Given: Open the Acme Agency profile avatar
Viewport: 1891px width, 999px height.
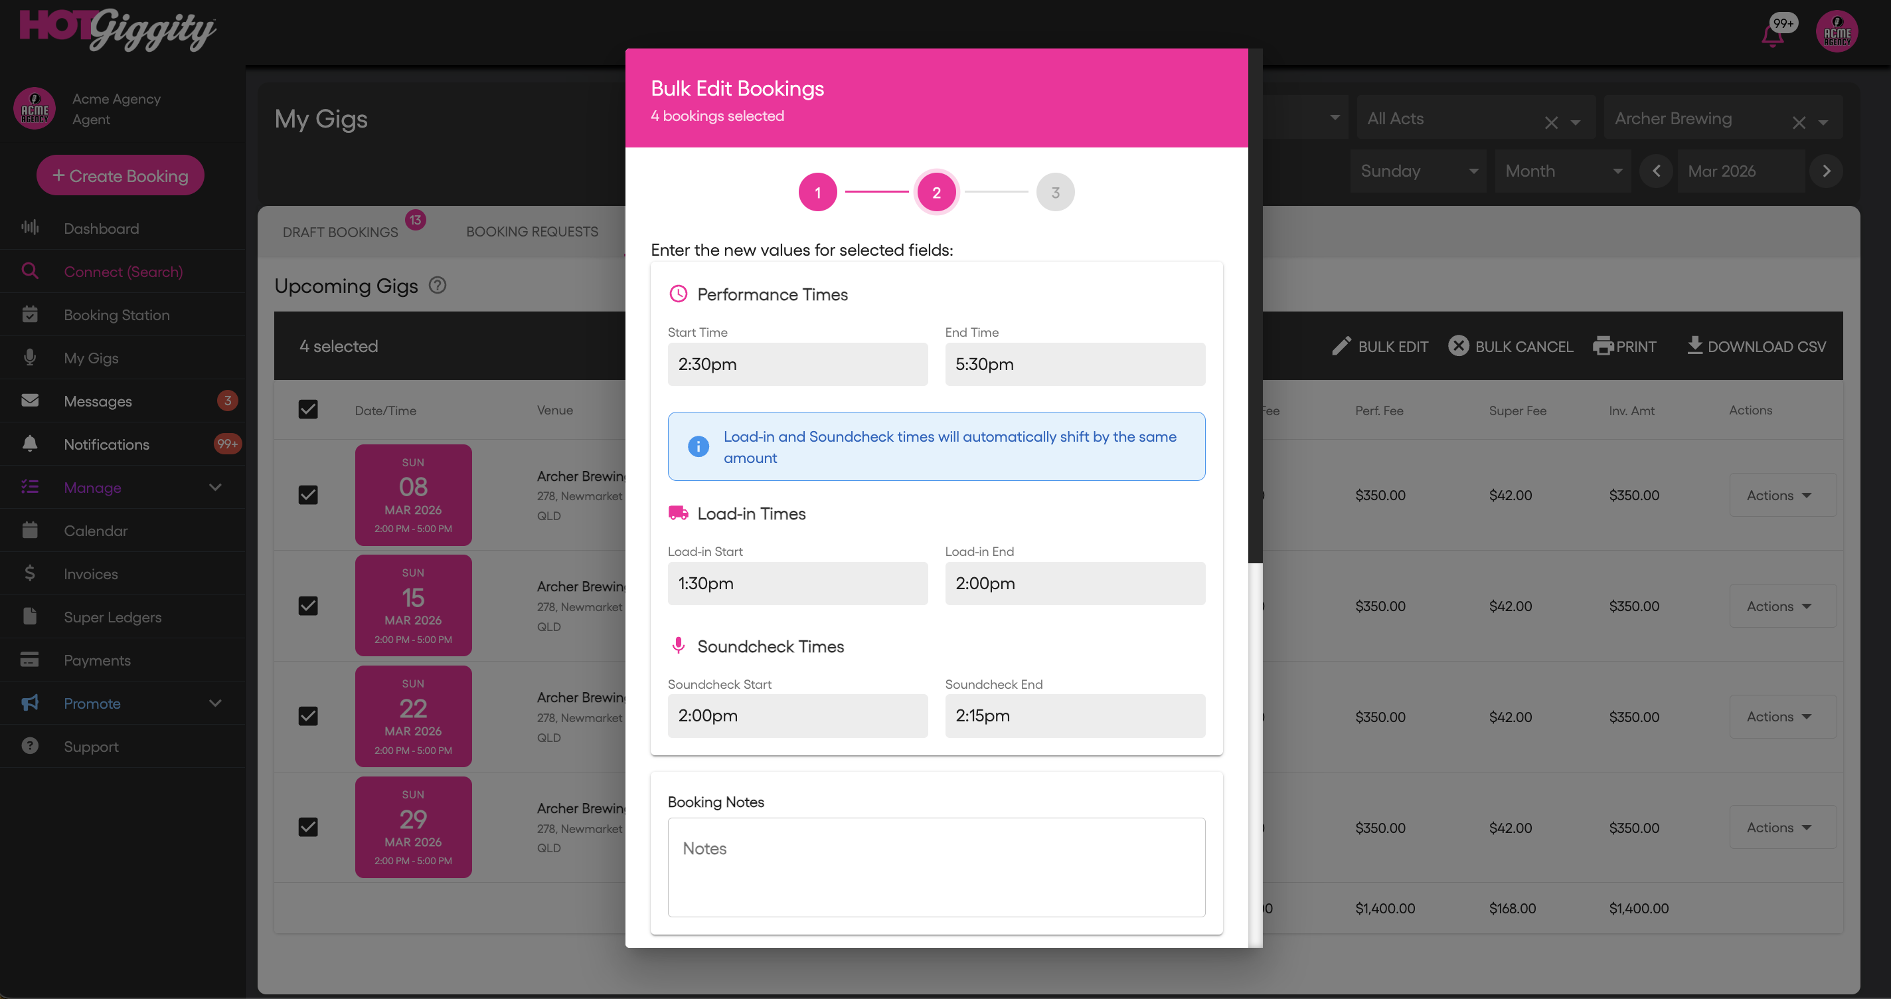Looking at the screenshot, I should pos(1836,33).
